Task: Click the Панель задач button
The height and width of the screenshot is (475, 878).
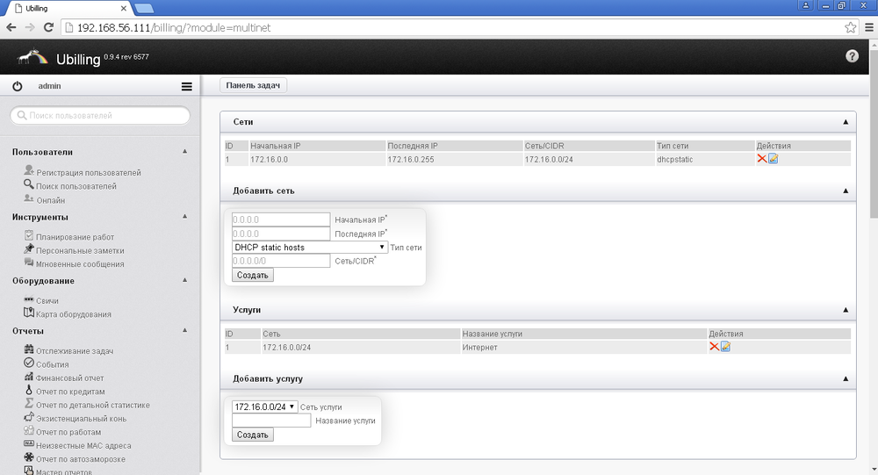Action: [253, 85]
